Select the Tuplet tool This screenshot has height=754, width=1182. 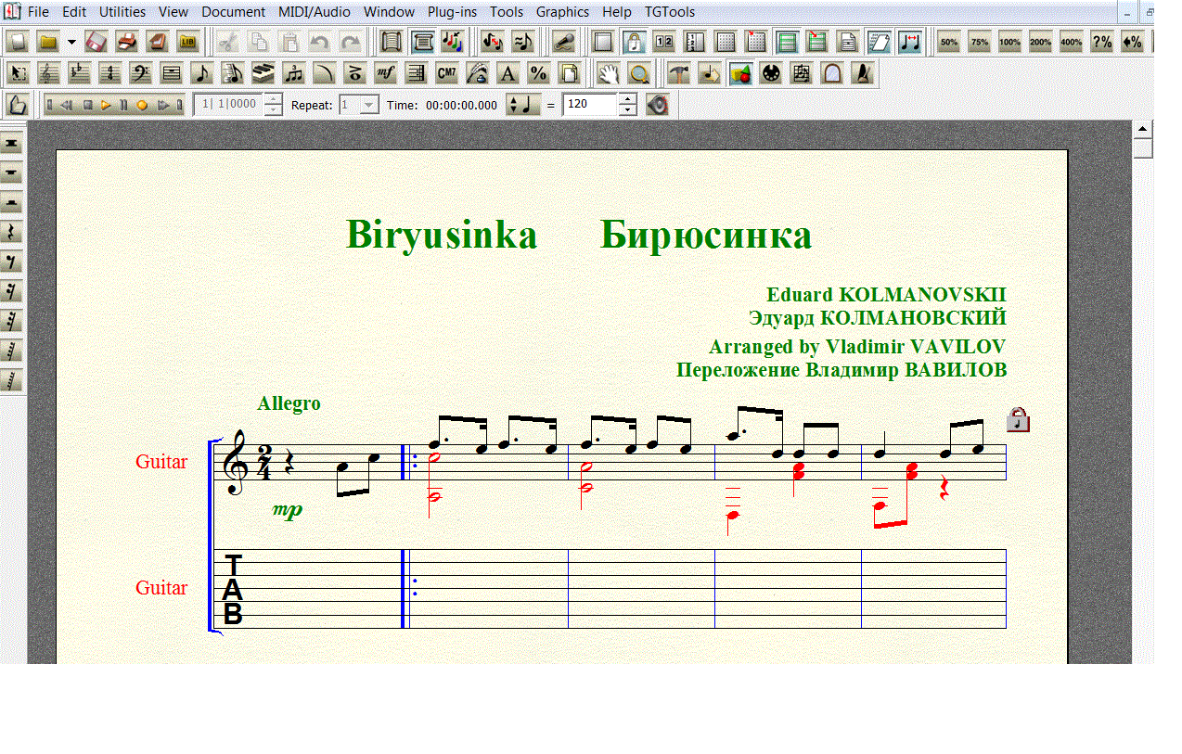tap(293, 73)
